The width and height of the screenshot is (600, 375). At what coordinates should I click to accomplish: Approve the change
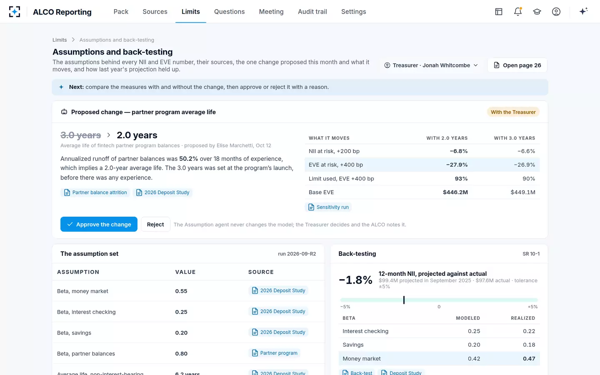(x=99, y=224)
